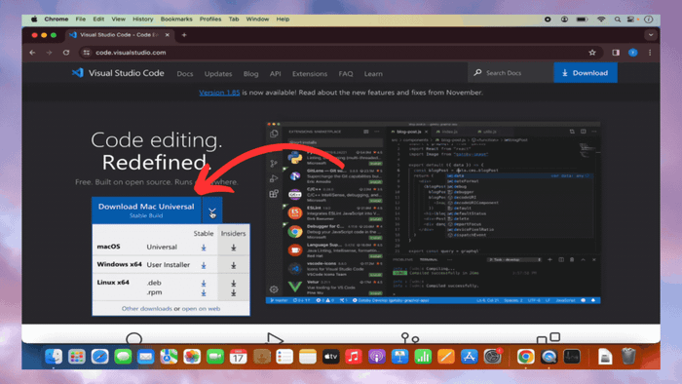Open Chrome application menu

pyautogui.click(x=57, y=19)
